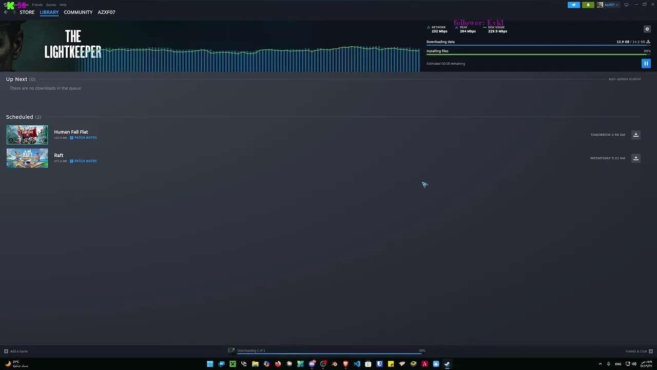Open the Help menu
This screenshot has height=370, width=657.
point(63,5)
